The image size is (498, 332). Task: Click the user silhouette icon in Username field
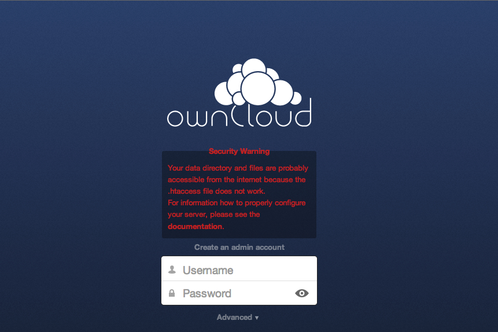[x=172, y=270]
